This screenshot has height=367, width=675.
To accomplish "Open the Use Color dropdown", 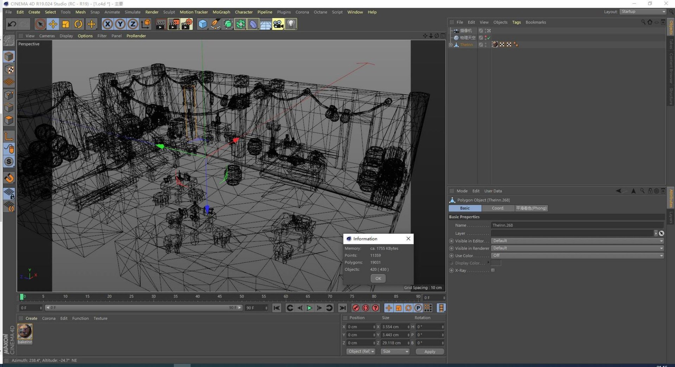I will click(577, 256).
